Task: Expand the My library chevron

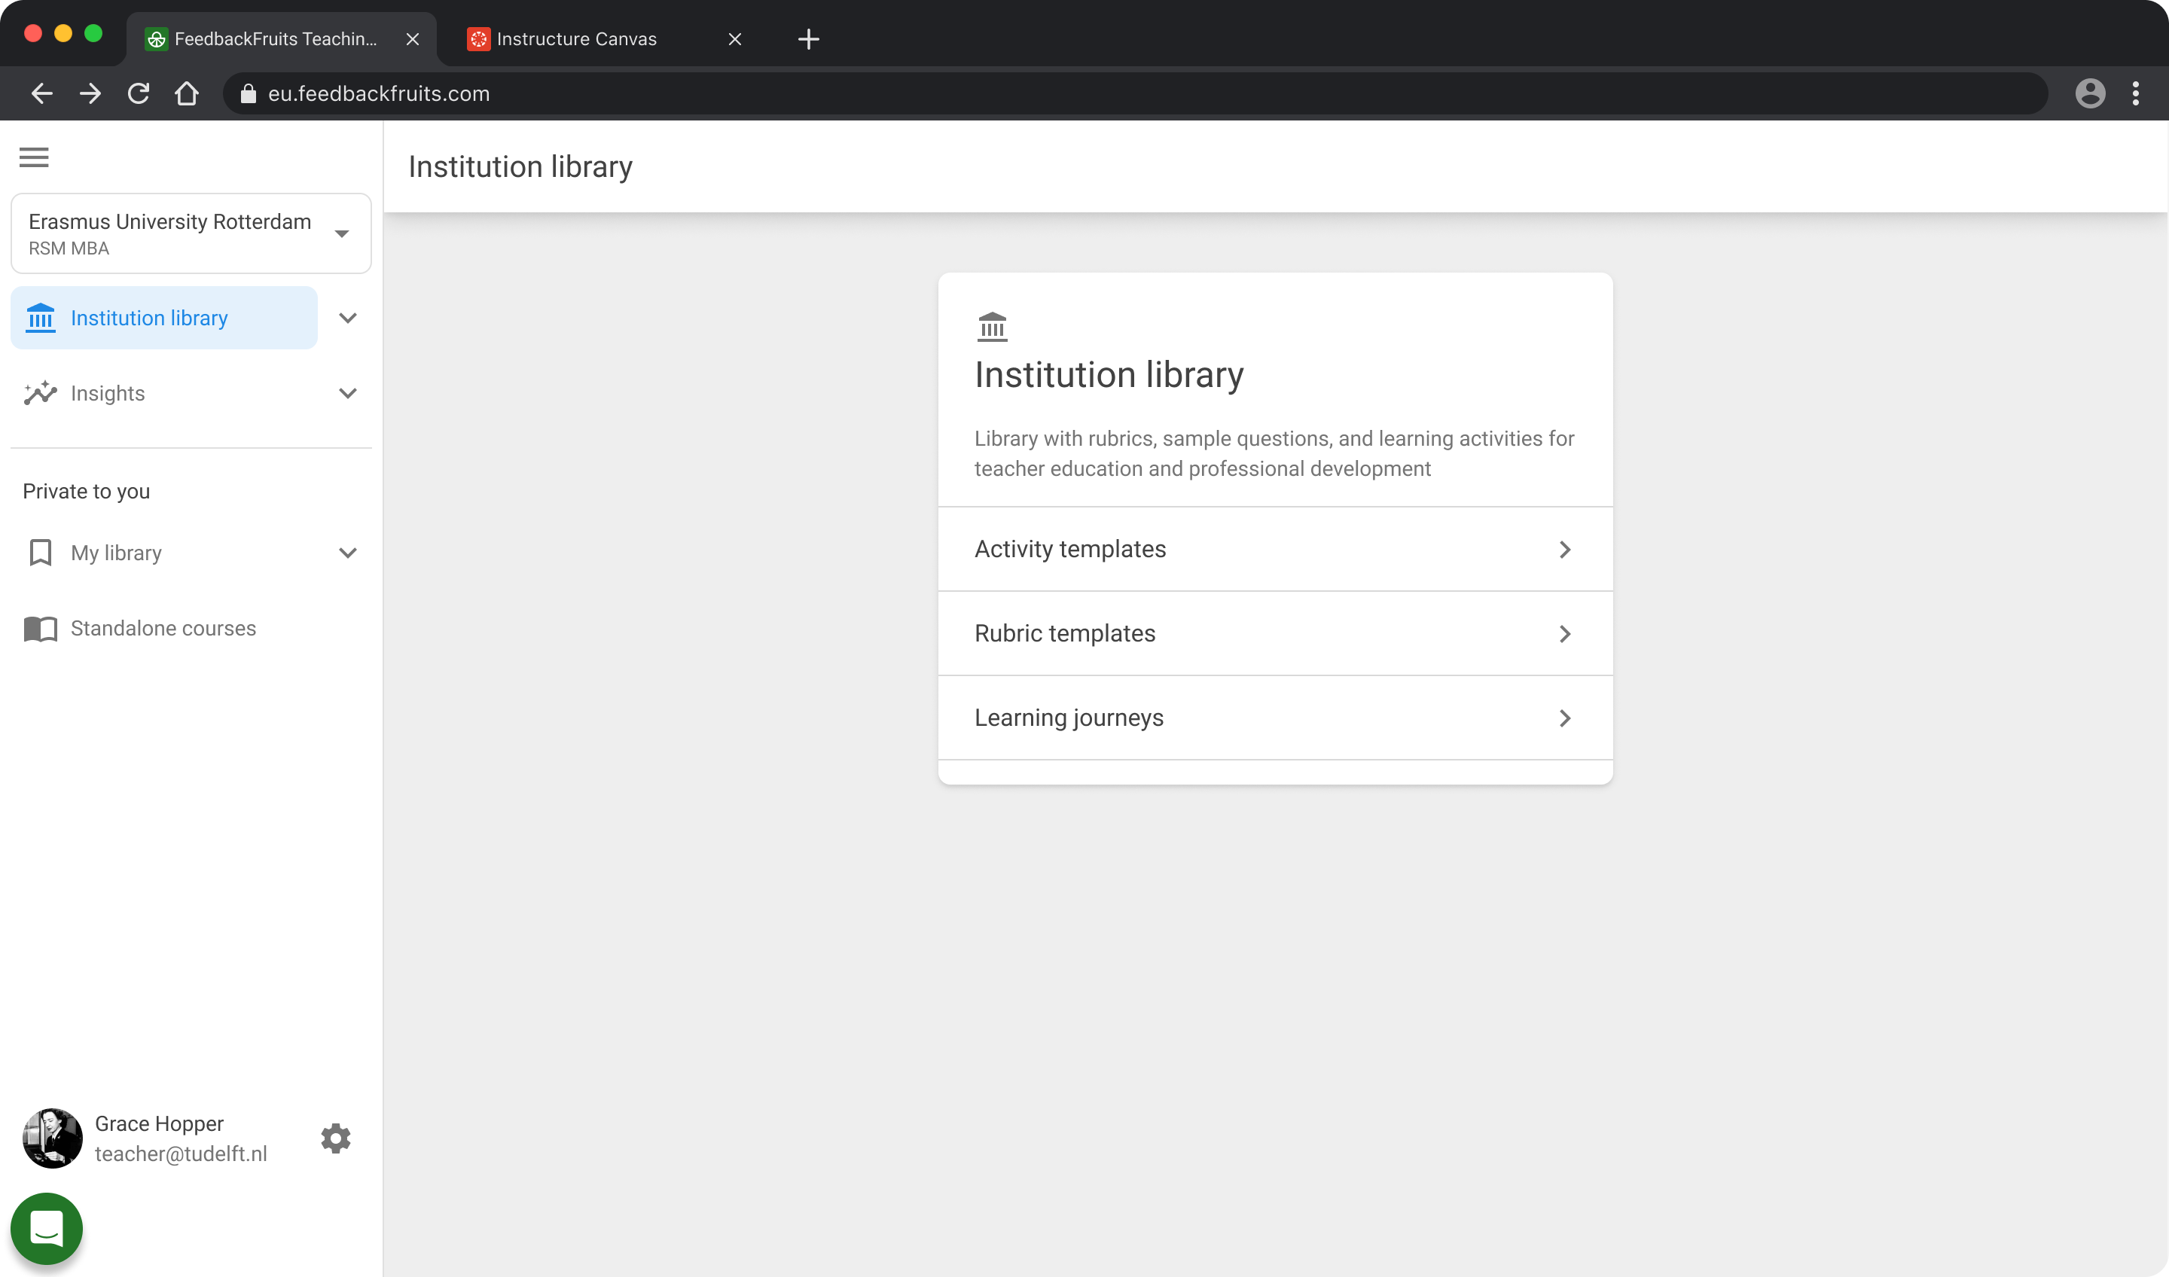Action: 348,553
